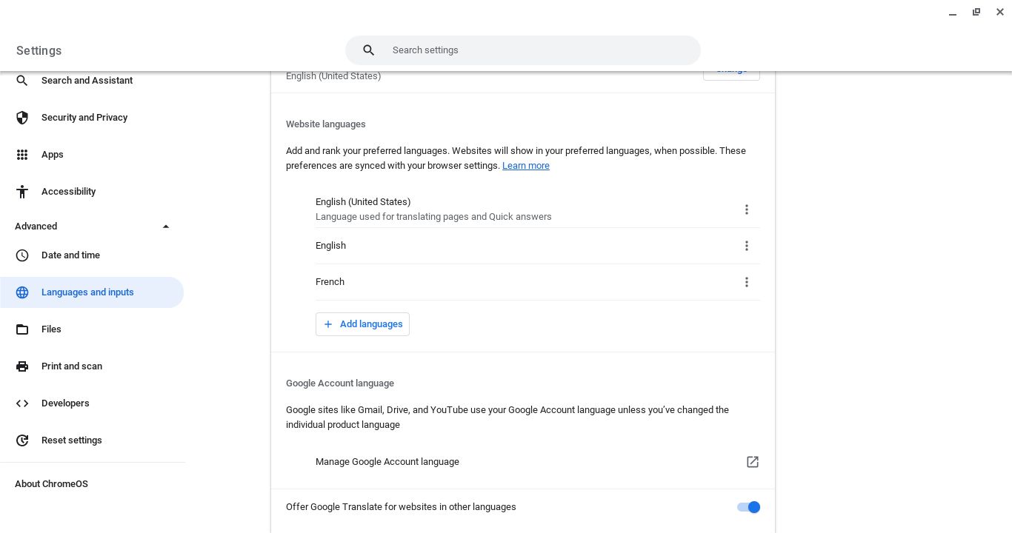The height and width of the screenshot is (533, 1012).
Task: Open the Learn more link
Action: (526, 166)
